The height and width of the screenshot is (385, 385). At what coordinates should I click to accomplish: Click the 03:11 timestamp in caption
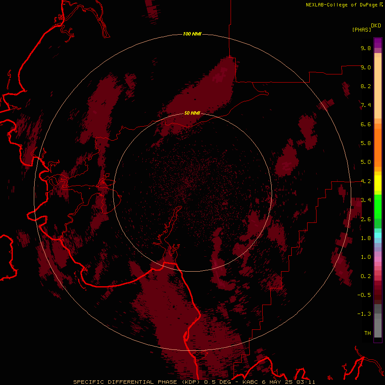tap(306, 382)
